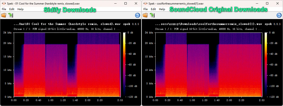Maximize the right Spek window

click(x=267, y=3)
